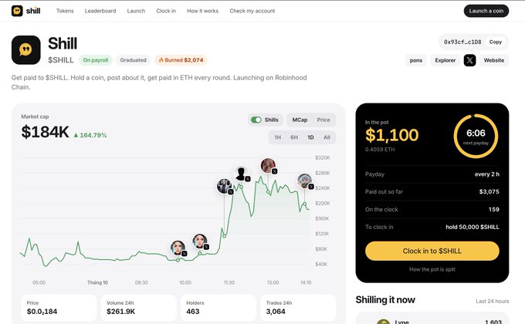Screen dimensions: 525x324
Task: Open the Leaderboard nav item
Action: pos(100,11)
